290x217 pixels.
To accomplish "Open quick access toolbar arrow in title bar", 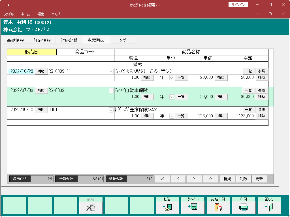I will tap(8, 5).
